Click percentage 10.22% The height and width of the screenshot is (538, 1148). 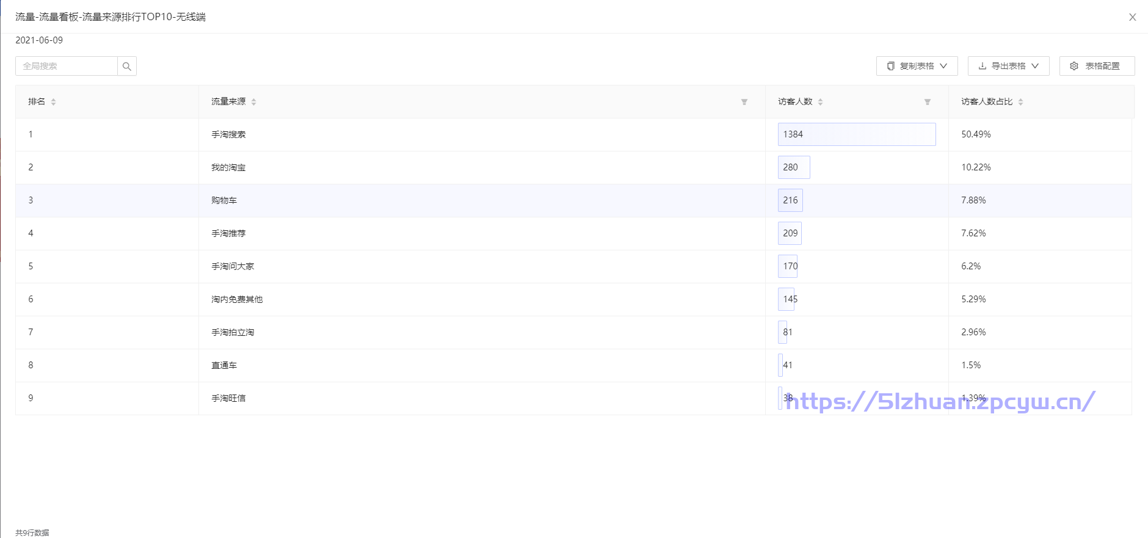point(976,167)
